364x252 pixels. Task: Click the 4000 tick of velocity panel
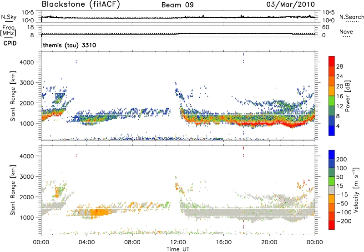pos(26,156)
